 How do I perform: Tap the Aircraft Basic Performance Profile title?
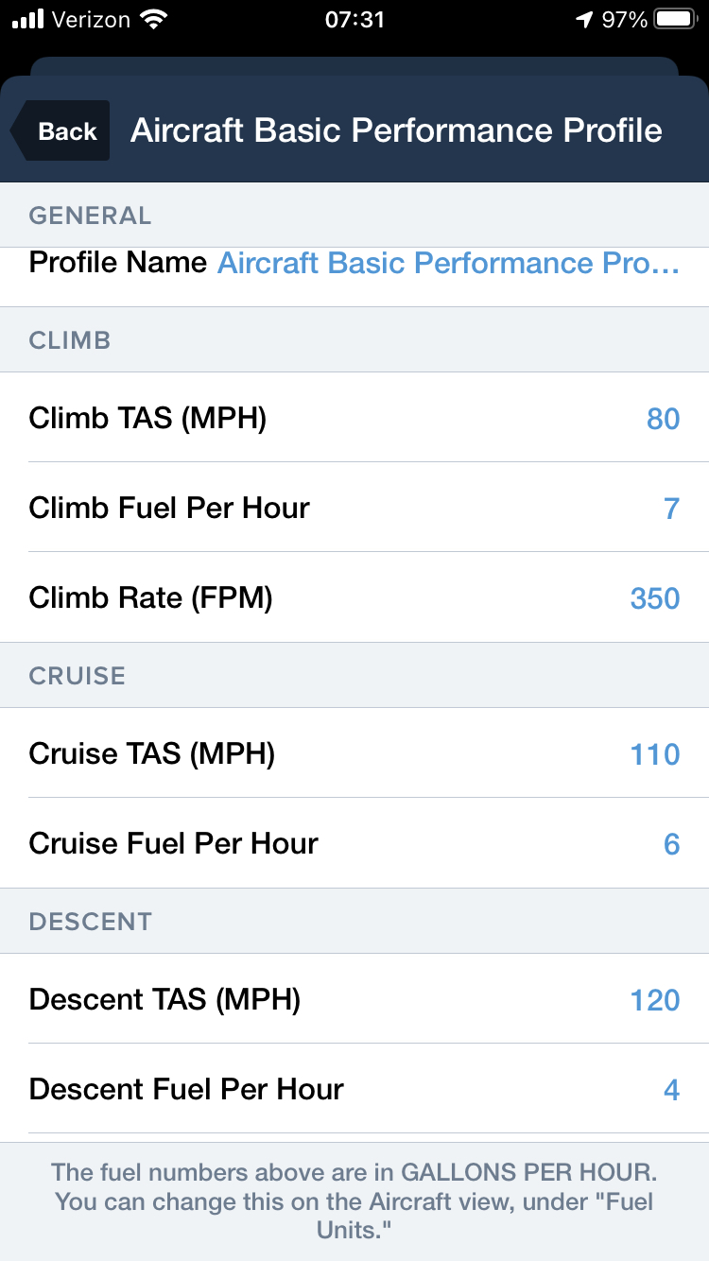click(x=396, y=130)
